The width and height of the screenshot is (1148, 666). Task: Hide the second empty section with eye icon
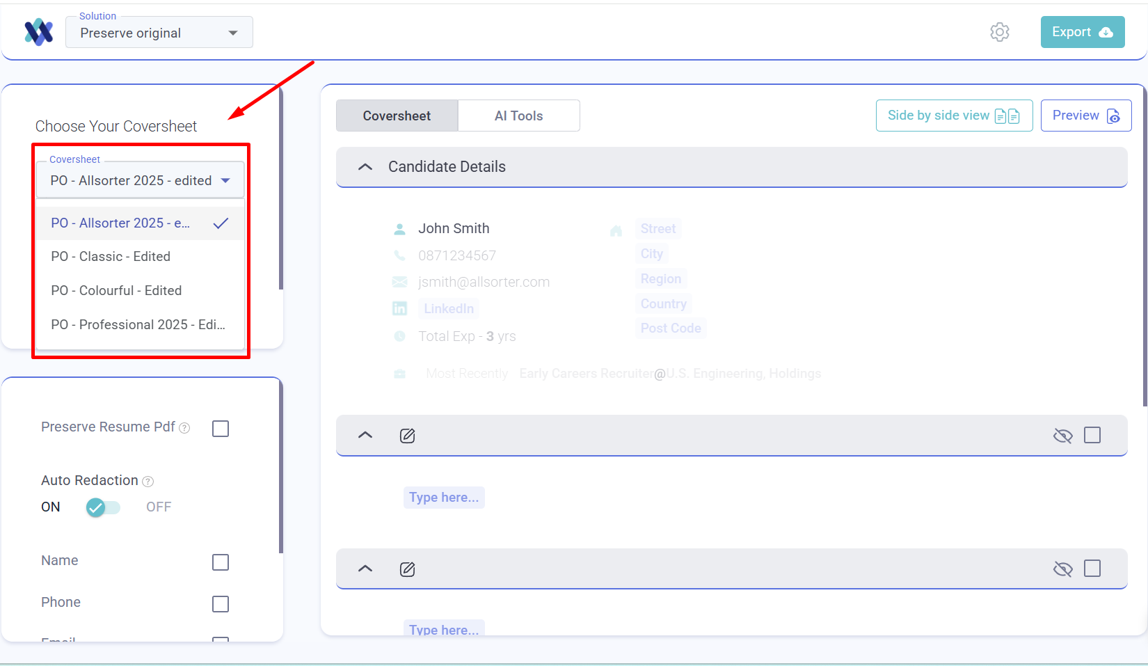pos(1062,569)
